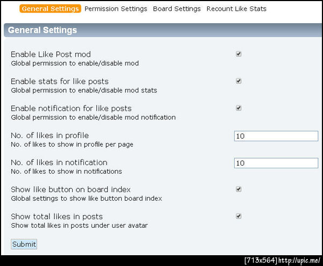
Task: Click the upic.me URL watermark
Action: click(x=300, y=261)
